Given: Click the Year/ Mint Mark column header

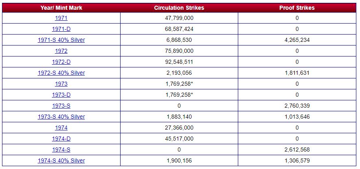Looking at the screenshot, I should pos(61,8).
